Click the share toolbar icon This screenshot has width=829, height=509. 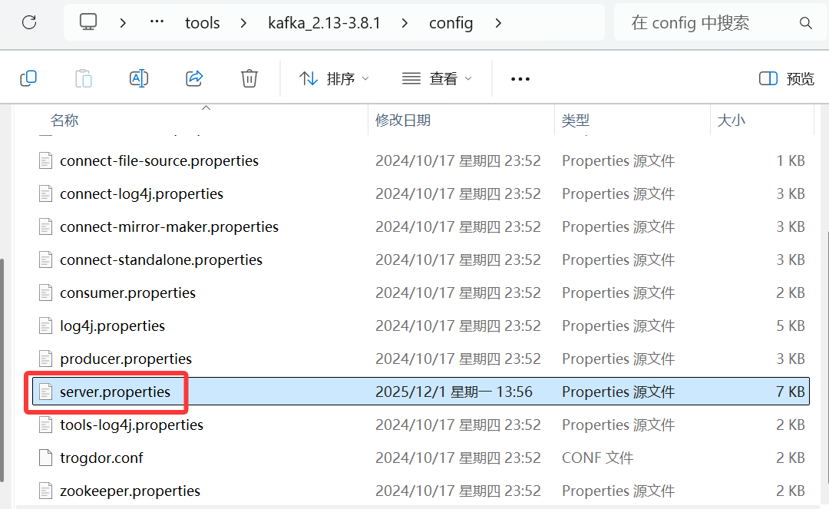[194, 78]
